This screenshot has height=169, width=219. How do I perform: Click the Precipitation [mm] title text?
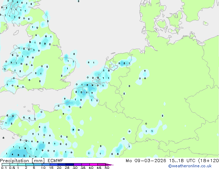(22, 161)
